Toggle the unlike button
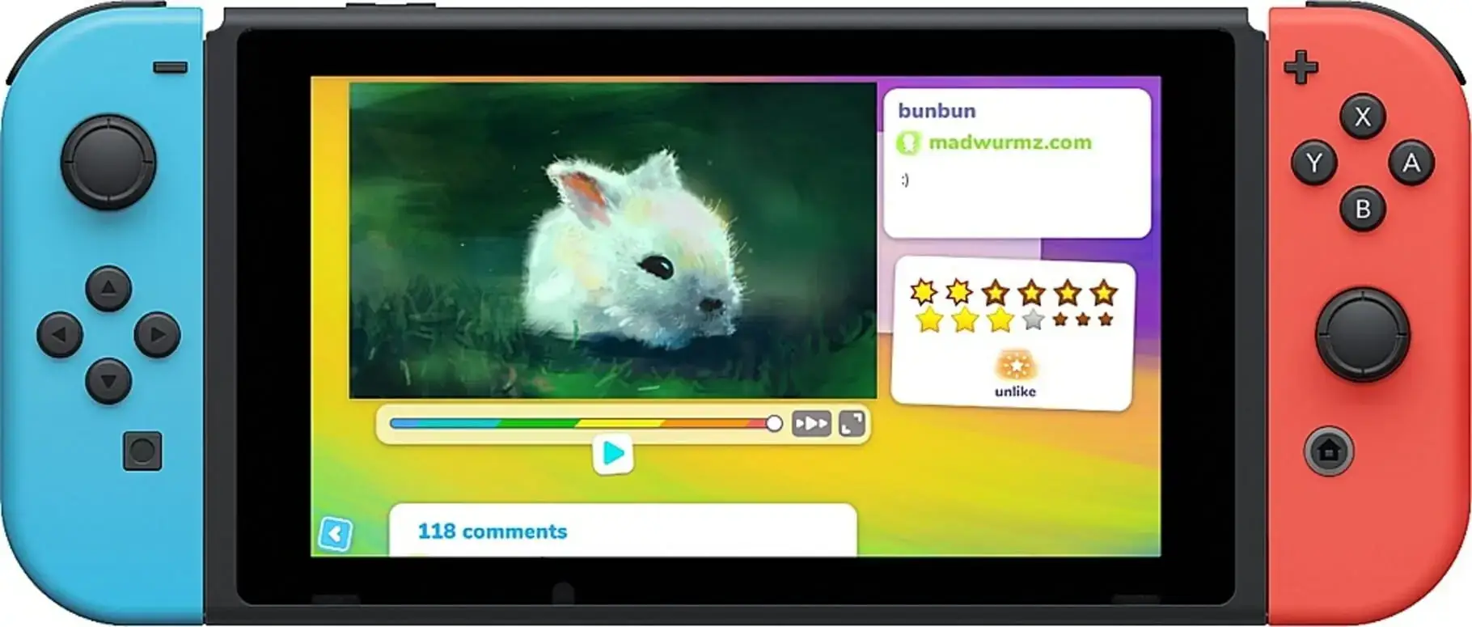 (1015, 374)
